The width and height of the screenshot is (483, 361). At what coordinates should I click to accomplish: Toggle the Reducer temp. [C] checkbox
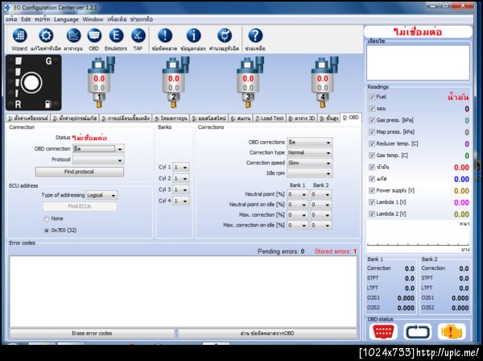pos(372,143)
